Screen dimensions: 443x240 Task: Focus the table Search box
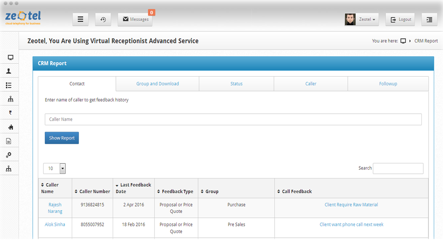[398, 168]
